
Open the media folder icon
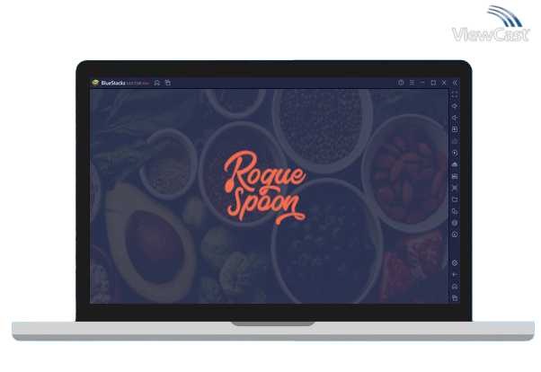[455, 199]
